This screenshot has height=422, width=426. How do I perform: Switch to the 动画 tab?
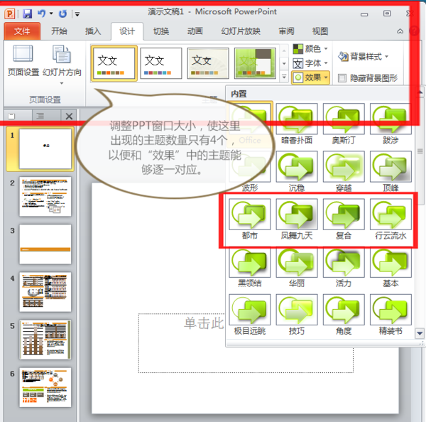tap(195, 31)
